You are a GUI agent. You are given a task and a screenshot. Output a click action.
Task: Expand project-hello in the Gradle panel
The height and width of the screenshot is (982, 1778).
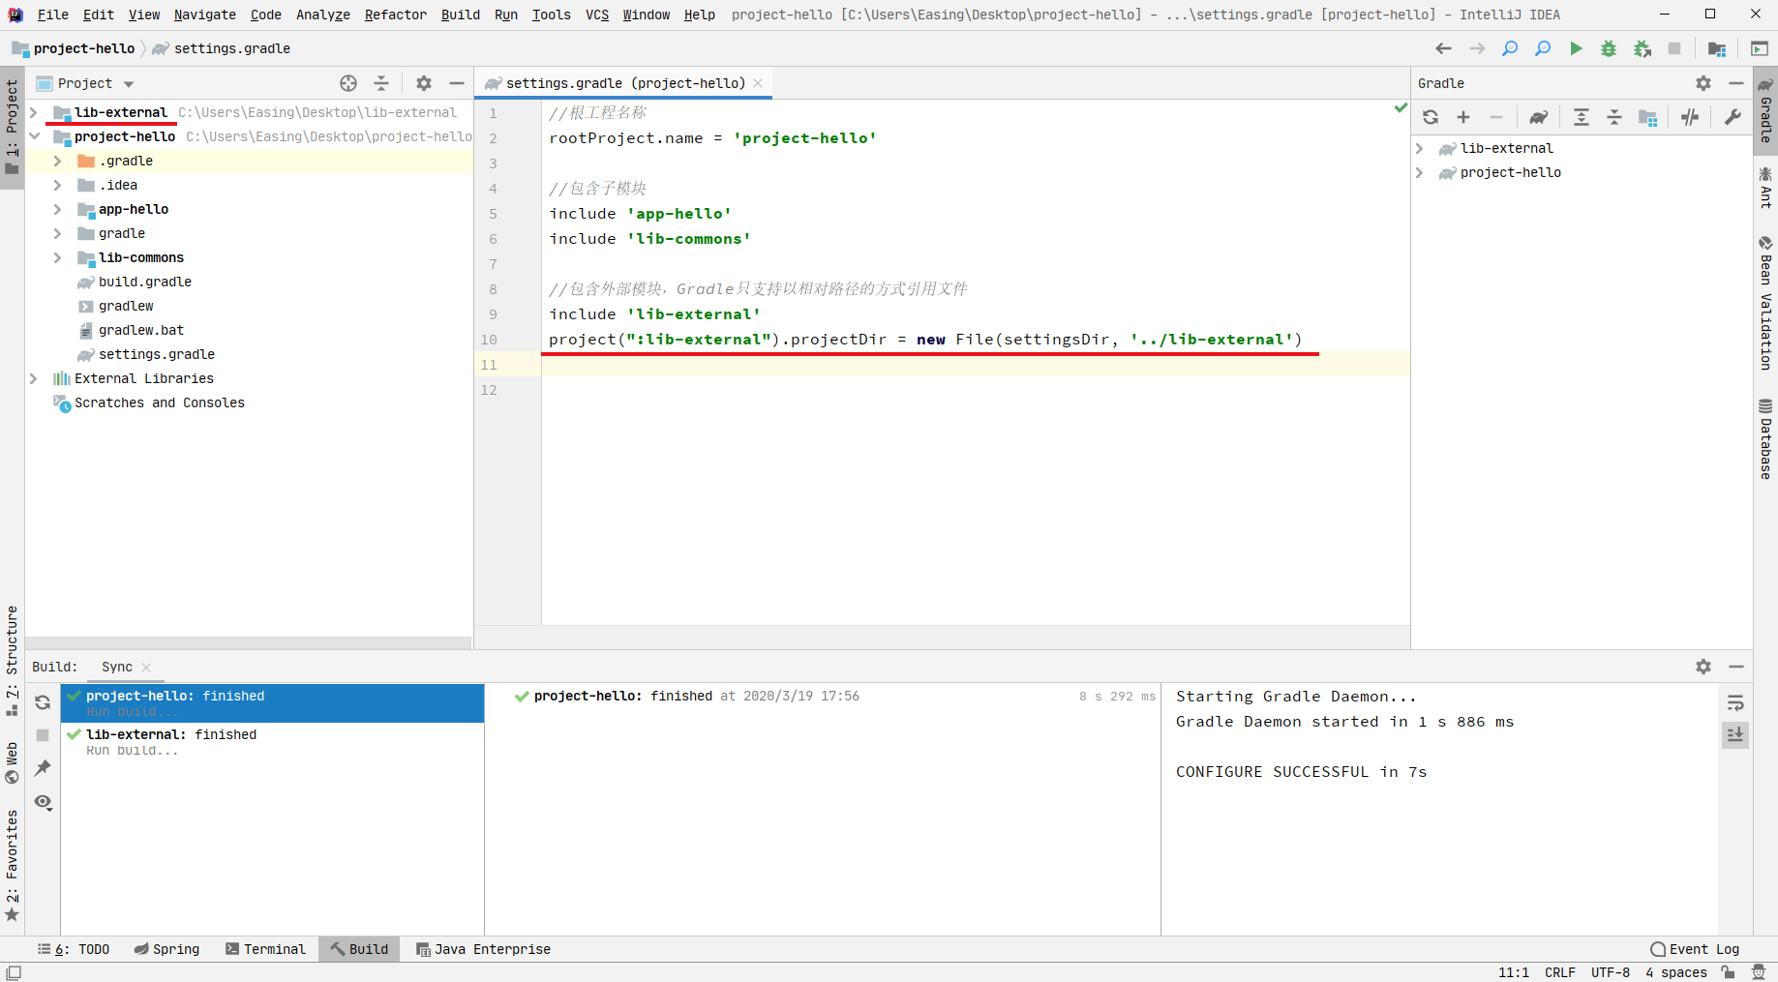pos(1420,172)
